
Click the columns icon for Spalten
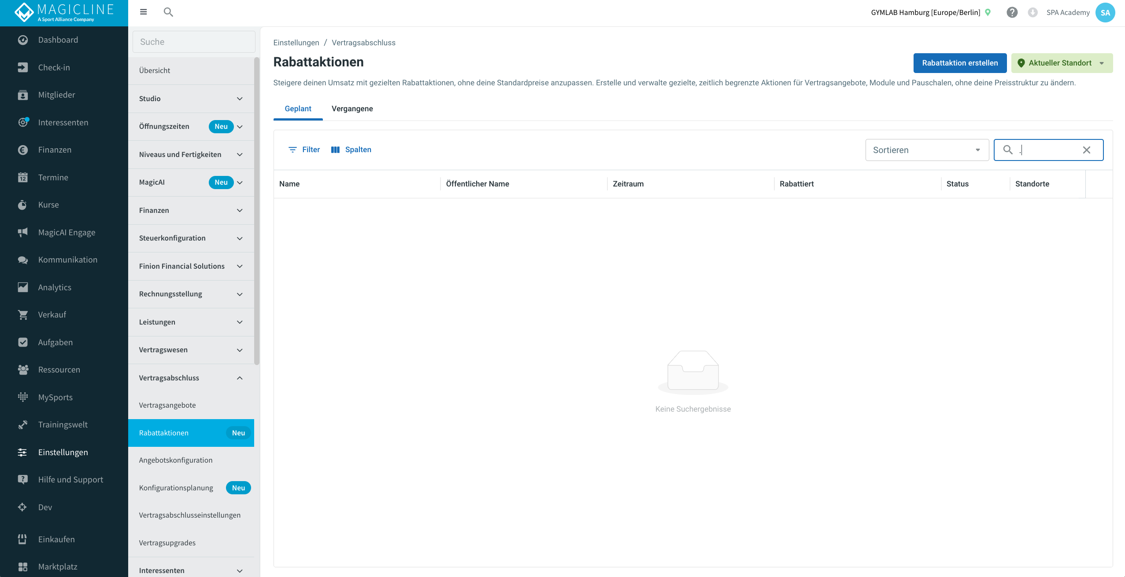point(335,150)
